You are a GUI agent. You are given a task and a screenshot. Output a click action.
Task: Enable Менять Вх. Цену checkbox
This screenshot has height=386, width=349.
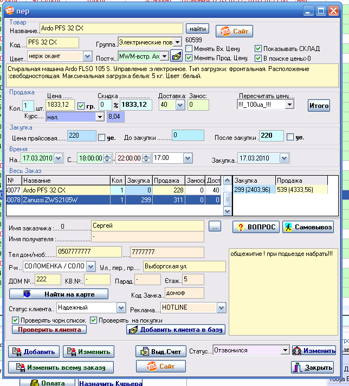[x=189, y=49]
